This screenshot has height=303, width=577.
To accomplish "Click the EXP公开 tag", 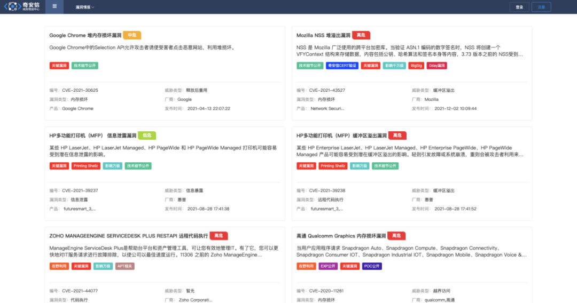I will click(328, 266).
